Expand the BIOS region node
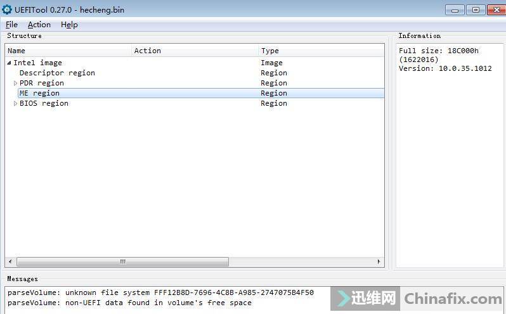Screen dimensions: 506x314 [x=15, y=103]
